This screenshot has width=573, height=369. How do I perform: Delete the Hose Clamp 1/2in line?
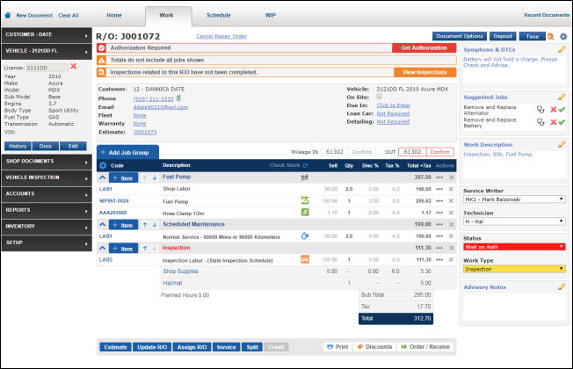coord(451,213)
